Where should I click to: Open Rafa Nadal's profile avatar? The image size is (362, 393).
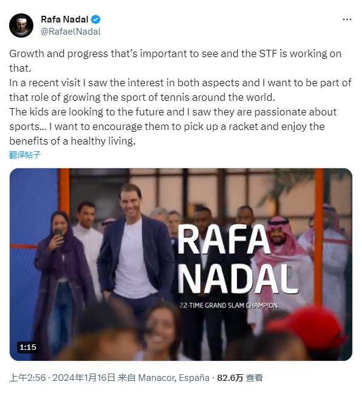(21, 26)
